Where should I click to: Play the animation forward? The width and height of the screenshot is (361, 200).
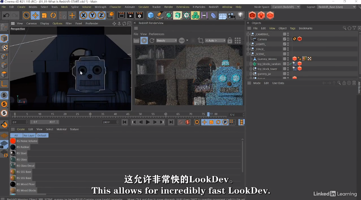[148, 122]
